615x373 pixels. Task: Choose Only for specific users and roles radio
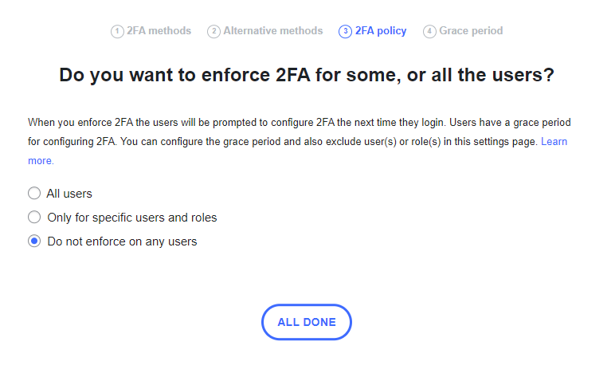(x=34, y=217)
